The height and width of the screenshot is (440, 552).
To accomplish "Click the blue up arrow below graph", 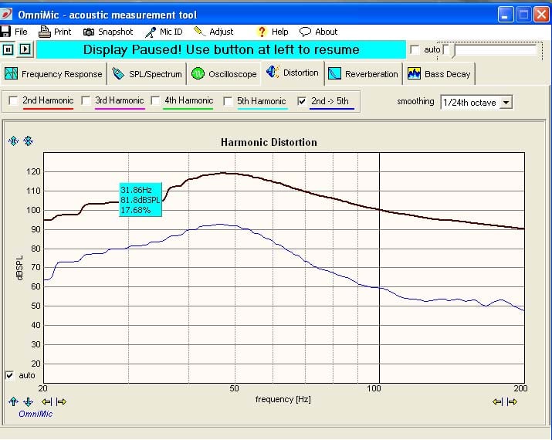I will pos(13,401).
